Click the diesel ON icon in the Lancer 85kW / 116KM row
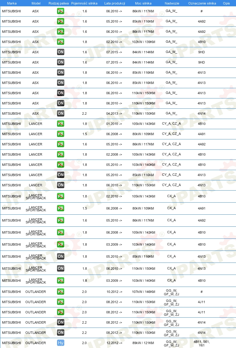 pos(60,175)
